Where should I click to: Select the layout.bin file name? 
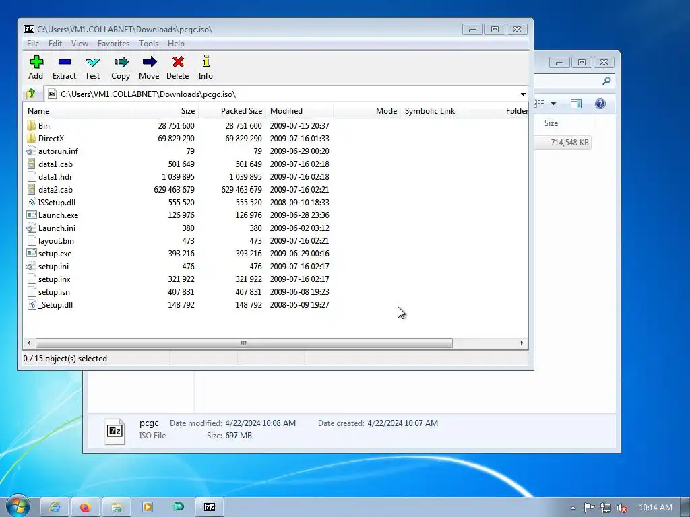point(56,241)
